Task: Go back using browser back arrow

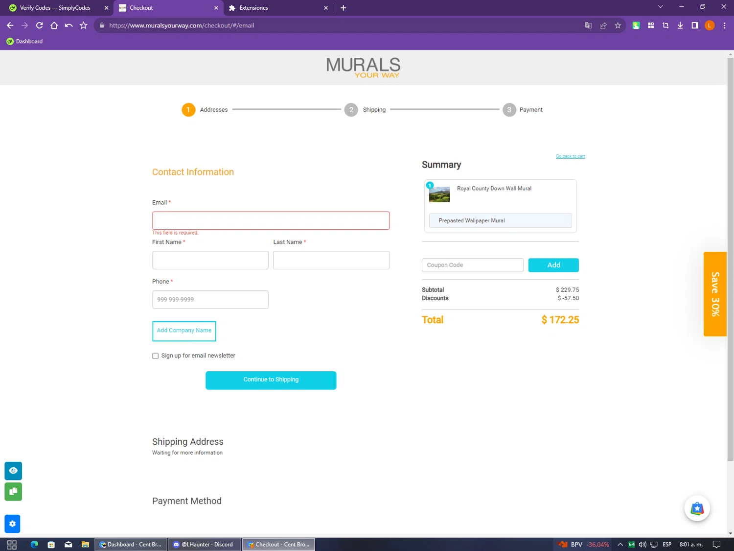Action: tap(10, 25)
